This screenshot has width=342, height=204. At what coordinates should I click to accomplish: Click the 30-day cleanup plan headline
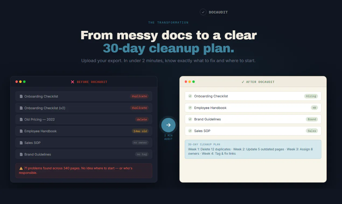tap(169, 48)
